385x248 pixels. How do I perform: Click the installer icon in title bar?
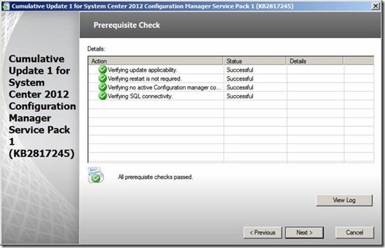(x=5, y=6)
